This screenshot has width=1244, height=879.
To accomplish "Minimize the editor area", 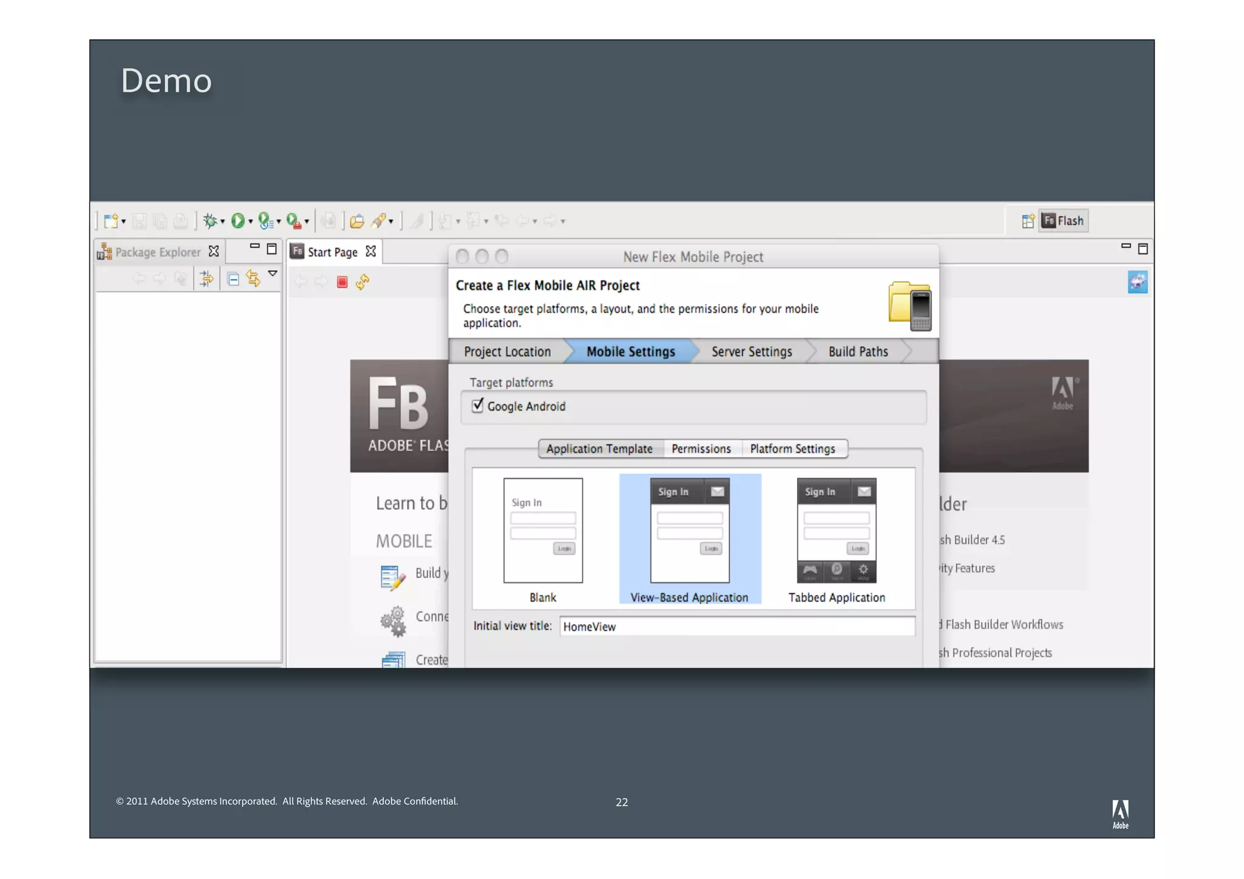I will (x=1126, y=246).
